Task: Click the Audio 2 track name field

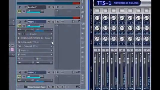Action: pos(37,7)
